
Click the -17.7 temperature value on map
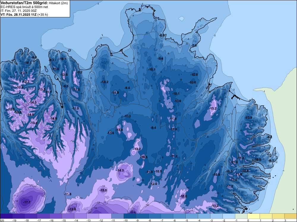click(27, 202)
